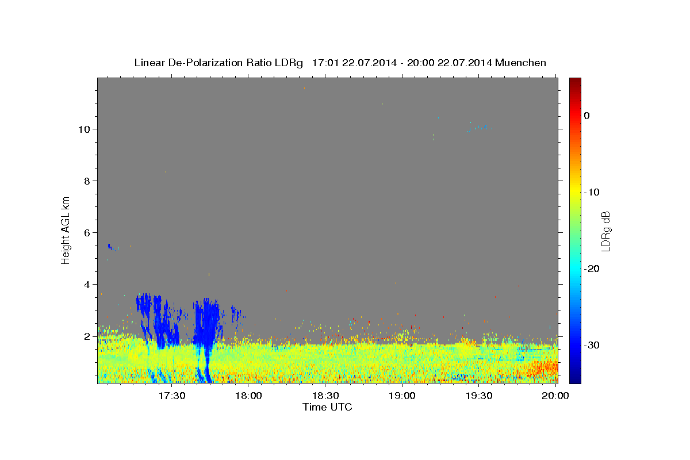Click the 18:30 time tick label
The image size is (690, 460).
point(325,396)
